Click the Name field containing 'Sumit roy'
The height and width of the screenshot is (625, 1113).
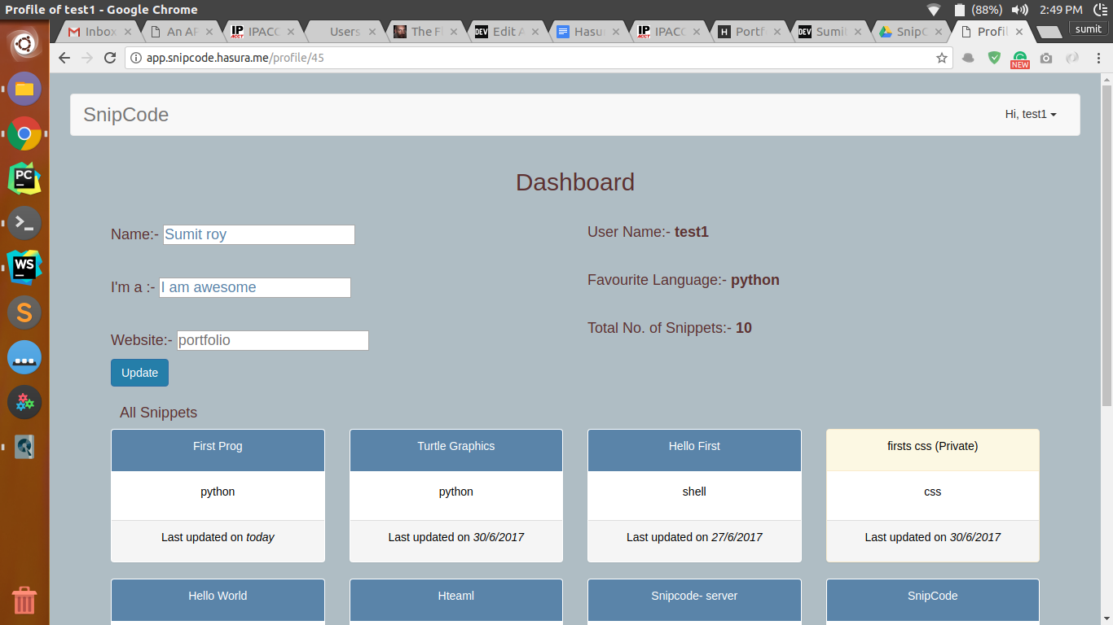259,234
